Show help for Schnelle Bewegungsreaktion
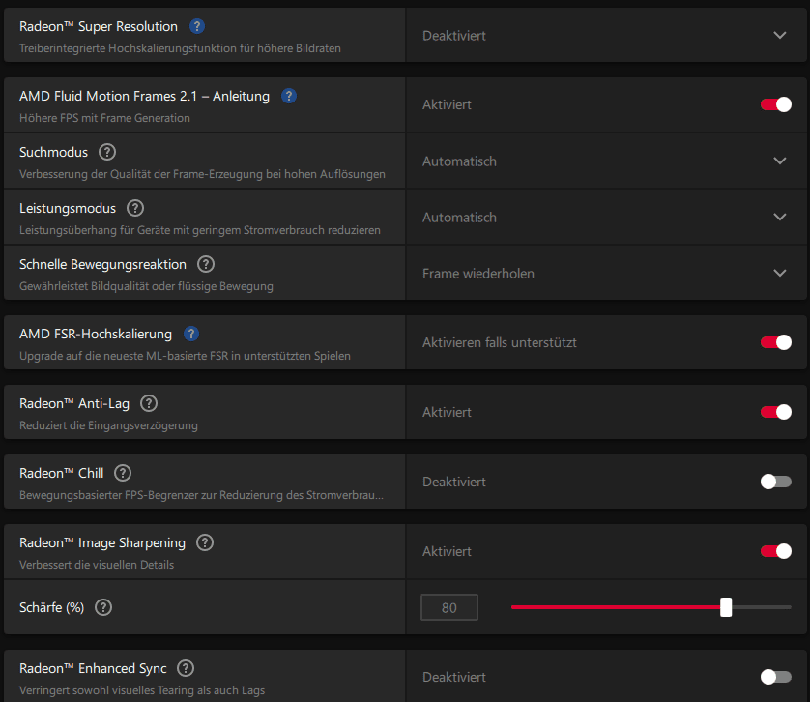 [206, 264]
